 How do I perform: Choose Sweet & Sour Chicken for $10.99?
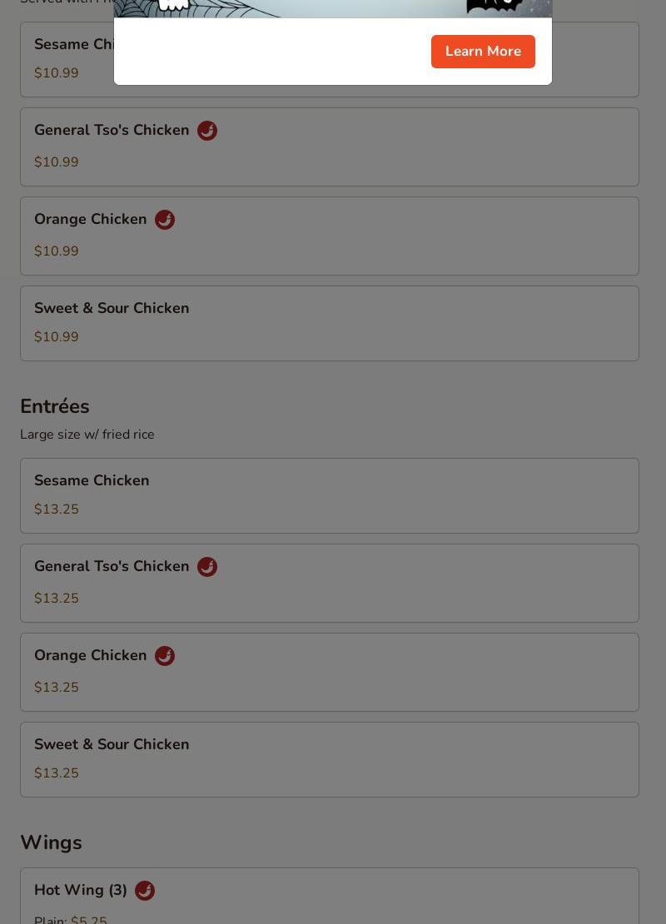pyautogui.click(x=330, y=324)
